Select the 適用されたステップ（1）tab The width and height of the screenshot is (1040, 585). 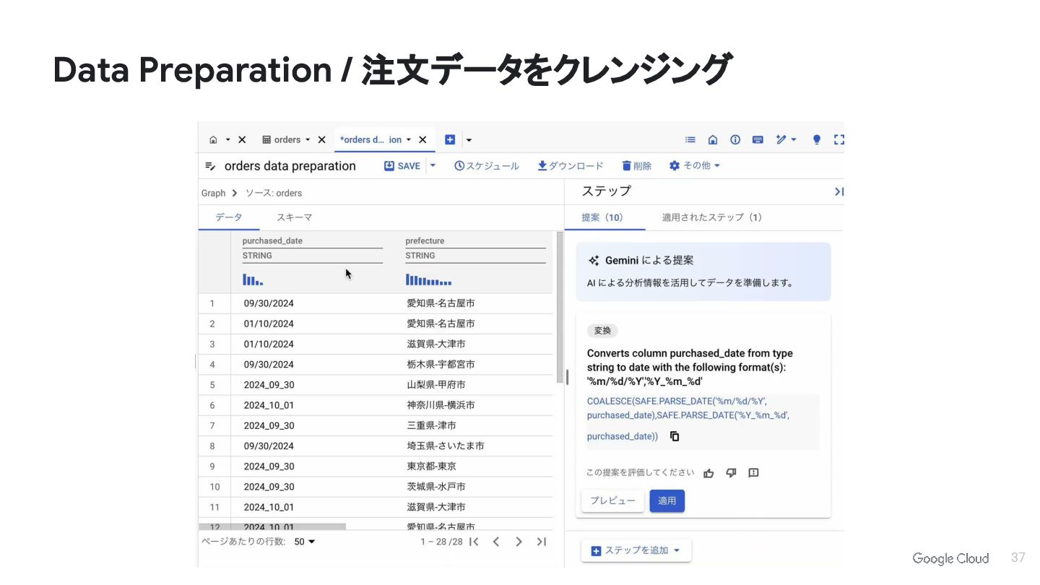click(x=712, y=217)
